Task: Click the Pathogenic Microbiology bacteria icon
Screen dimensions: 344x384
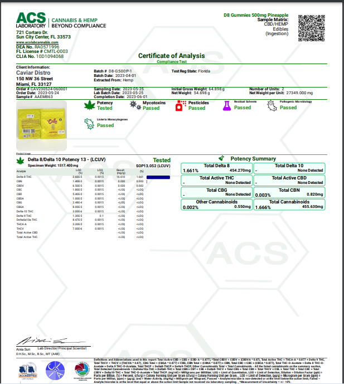Action: point(272,106)
